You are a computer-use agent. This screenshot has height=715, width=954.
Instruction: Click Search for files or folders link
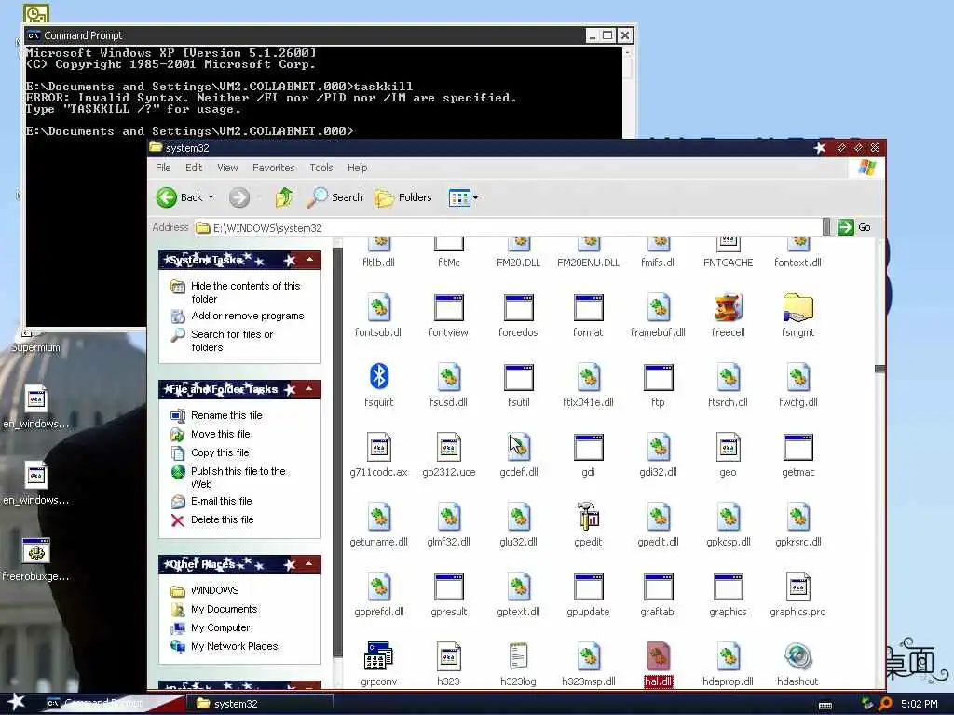click(x=232, y=341)
